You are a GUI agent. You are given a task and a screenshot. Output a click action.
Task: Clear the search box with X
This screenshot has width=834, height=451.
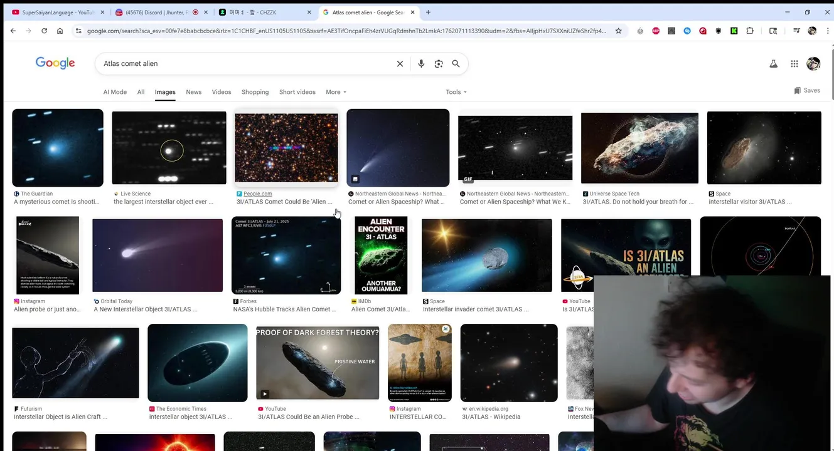pyautogui.click(x=400, y=64)
